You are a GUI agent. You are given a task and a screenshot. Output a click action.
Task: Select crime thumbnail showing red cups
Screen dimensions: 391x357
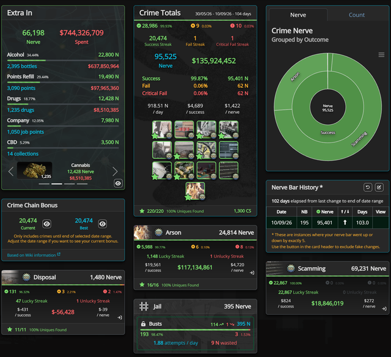click(184, 129)
